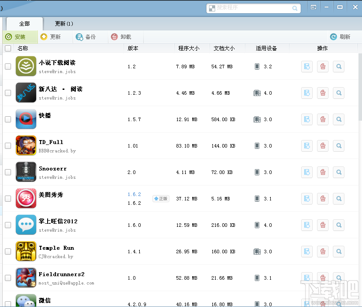The width and height of the screenshot is (362, 307).
Task: Click the magnifier search icon on the Snoozerr row
Action: tap(339, 172)
